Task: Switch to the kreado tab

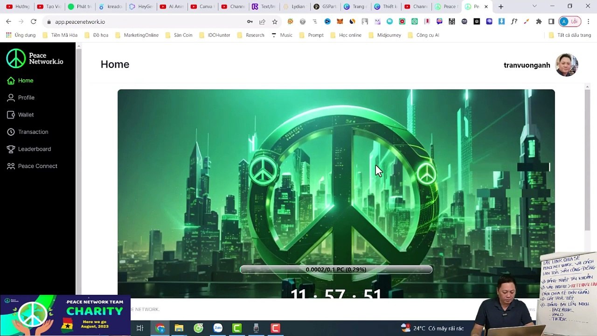Action: pos(111,7)
